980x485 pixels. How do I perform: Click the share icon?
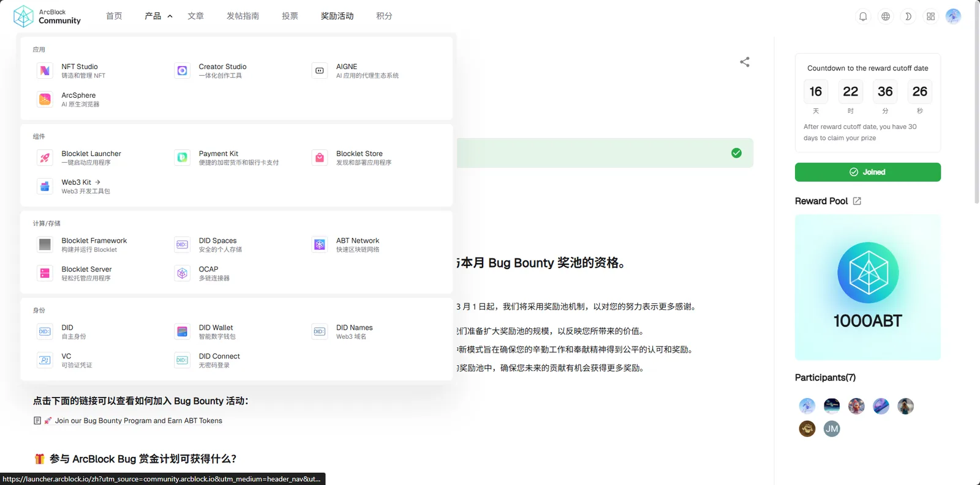pyautogui.click(x=745, y=62)
